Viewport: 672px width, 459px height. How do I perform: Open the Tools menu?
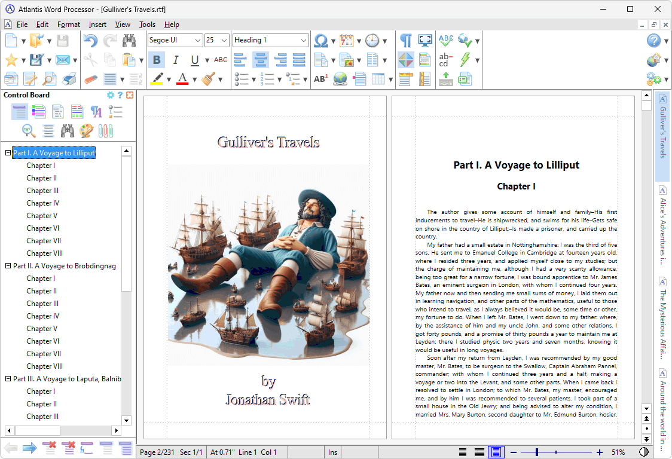(147, 25)
